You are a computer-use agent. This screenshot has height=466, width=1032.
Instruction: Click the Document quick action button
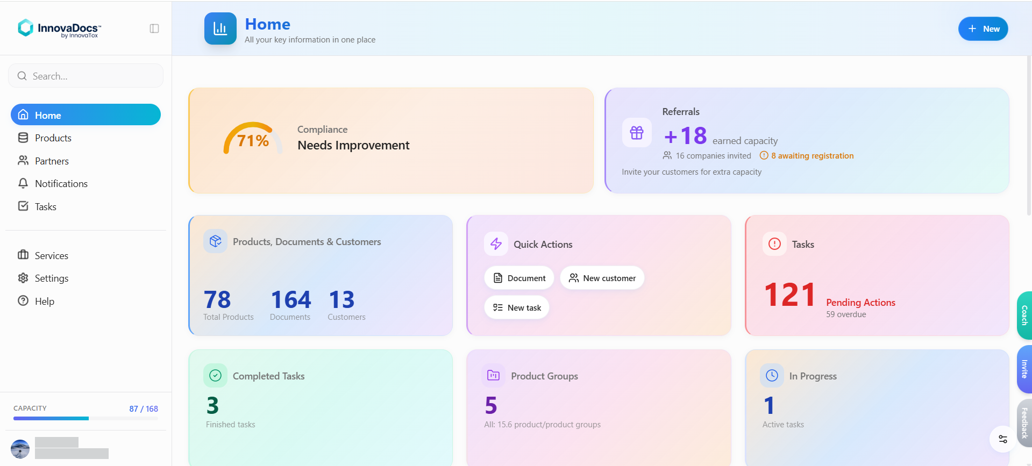pos(519,278)
